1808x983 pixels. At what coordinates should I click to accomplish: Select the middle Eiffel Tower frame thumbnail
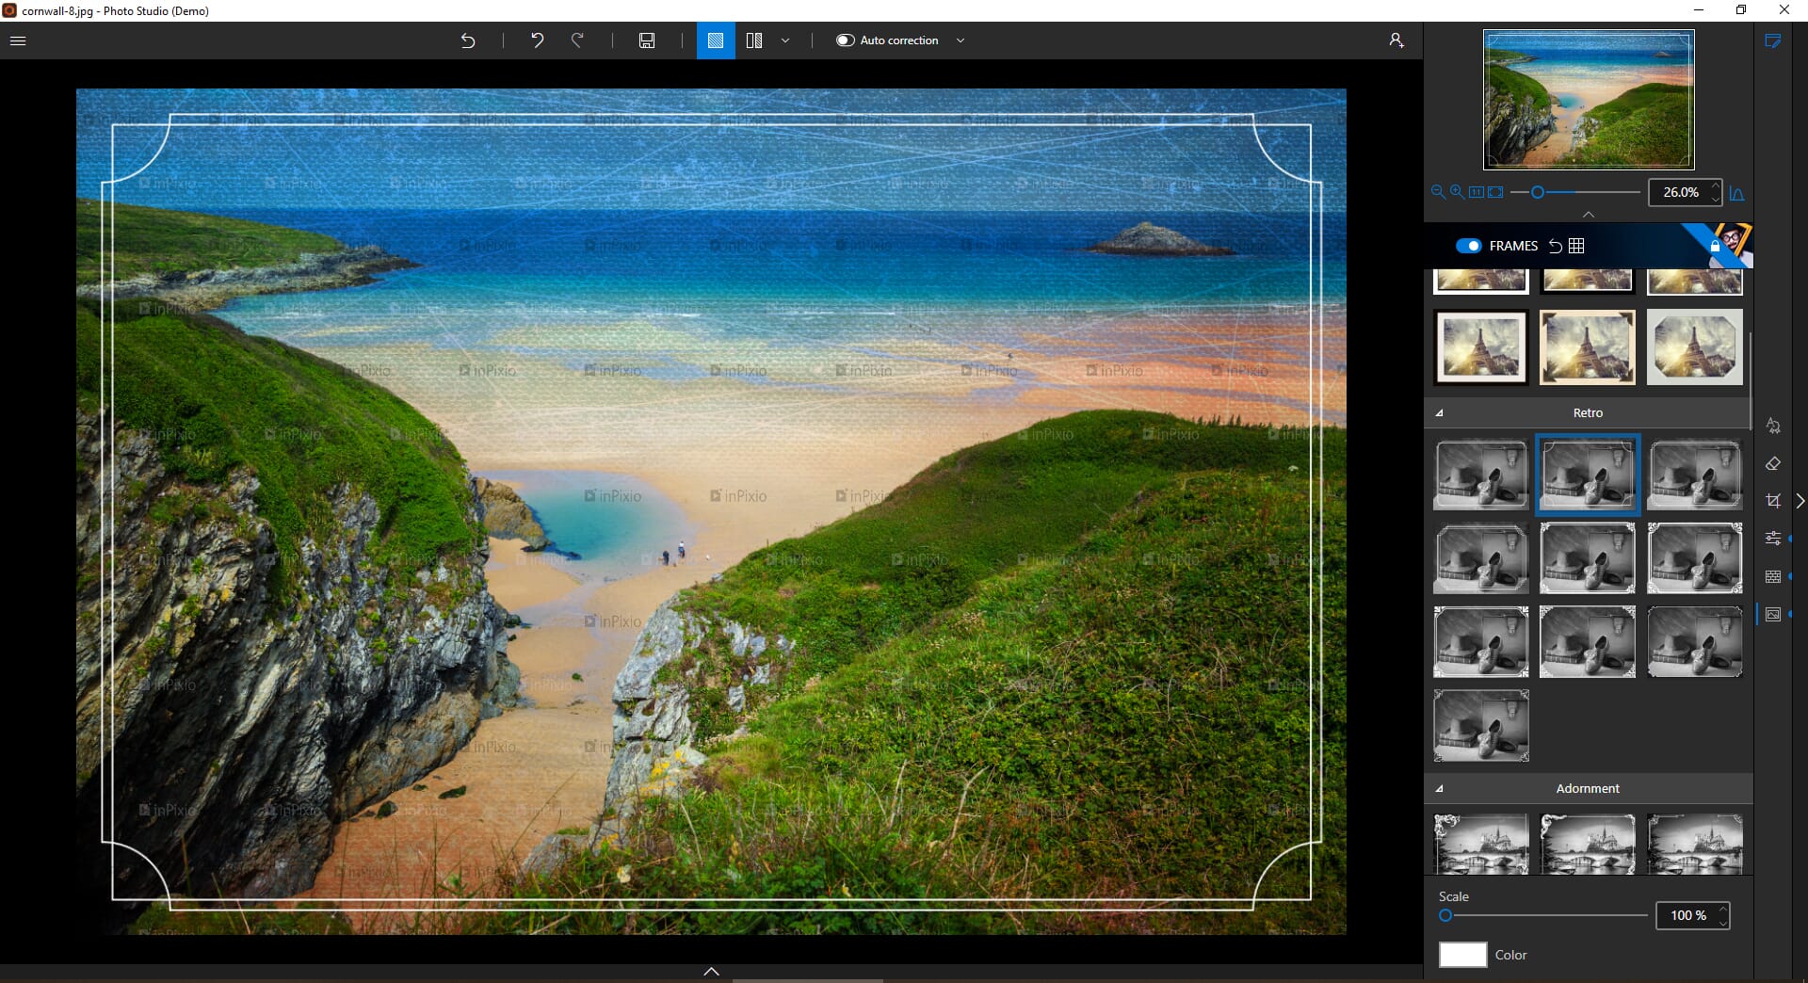tap(1588, 347)
